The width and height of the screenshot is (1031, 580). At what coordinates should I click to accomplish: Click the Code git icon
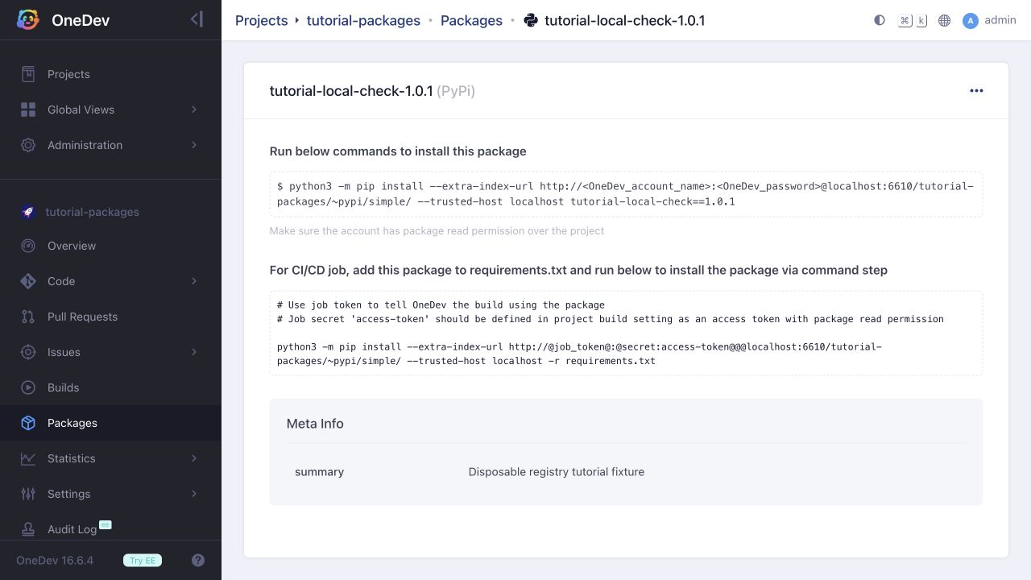[x=28, y=281]
